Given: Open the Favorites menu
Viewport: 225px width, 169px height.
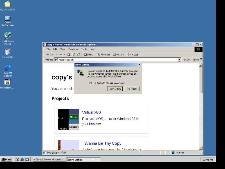Looking at the screenshot, I should [x=73, y=49].
